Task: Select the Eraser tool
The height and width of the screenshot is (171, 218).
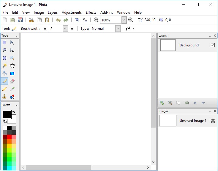Action: tap(12, 81)
